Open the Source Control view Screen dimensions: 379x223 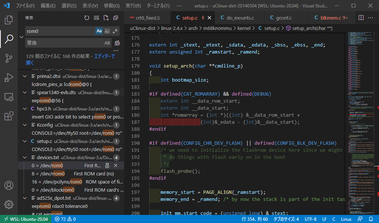9,58
